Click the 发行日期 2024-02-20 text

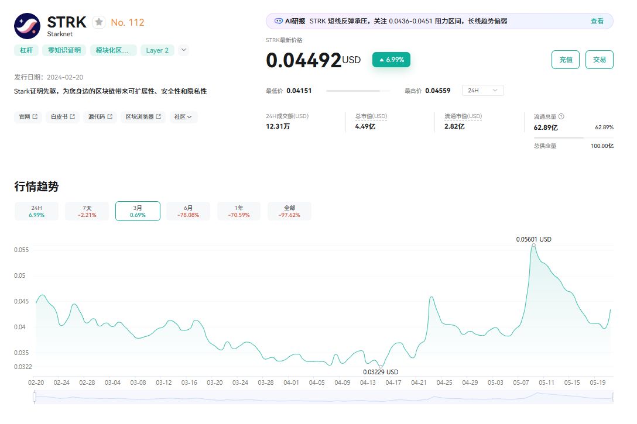coord(49,77)
